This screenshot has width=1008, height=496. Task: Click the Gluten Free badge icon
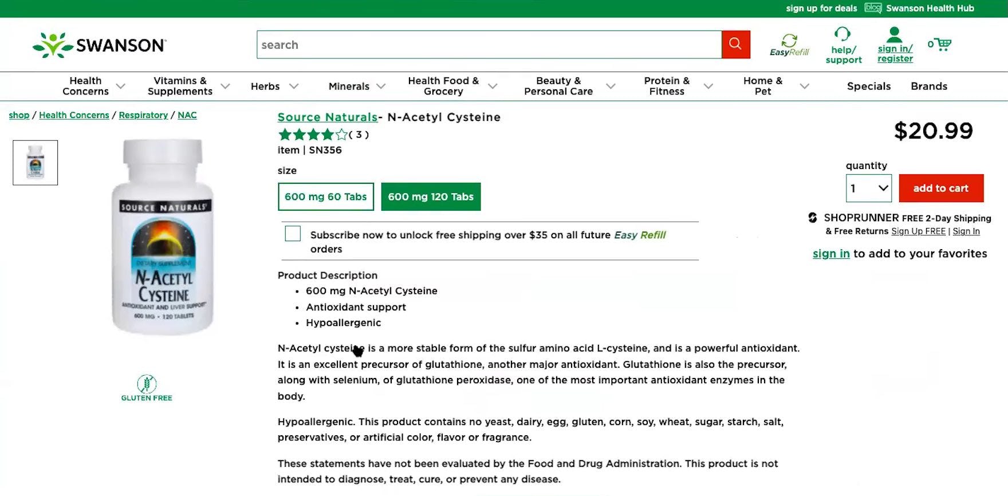tap(147, 384)
